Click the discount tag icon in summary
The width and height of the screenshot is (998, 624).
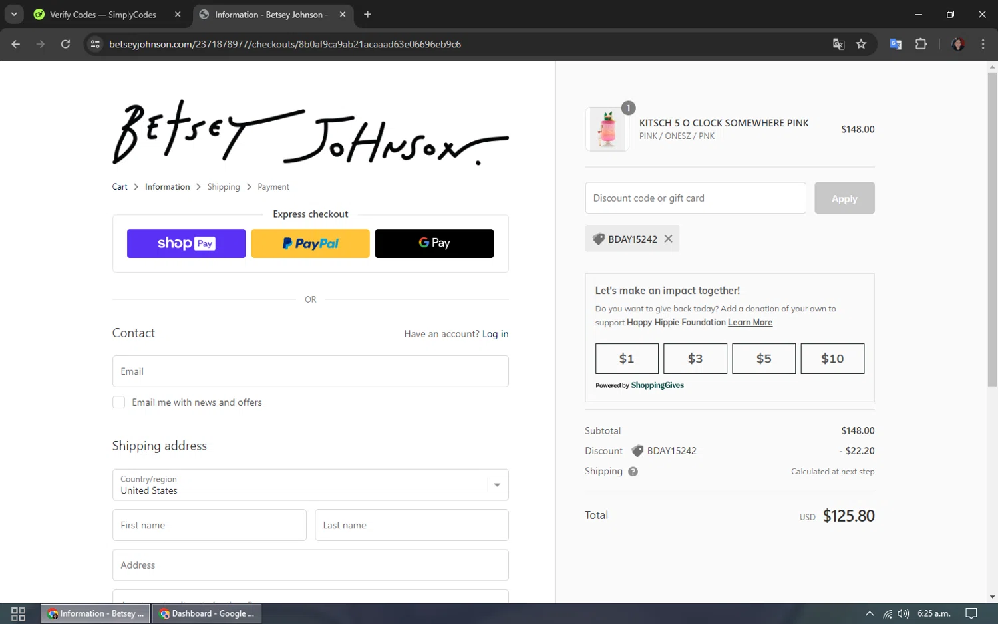pyautogui.click(x=637, y=451)
